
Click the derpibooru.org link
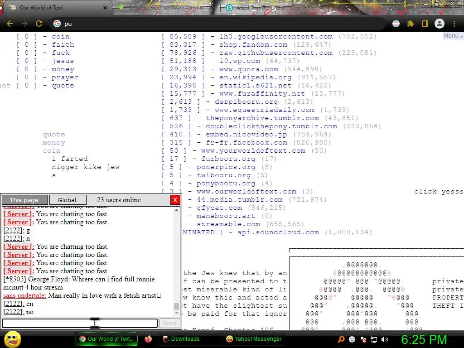(246, 102)
